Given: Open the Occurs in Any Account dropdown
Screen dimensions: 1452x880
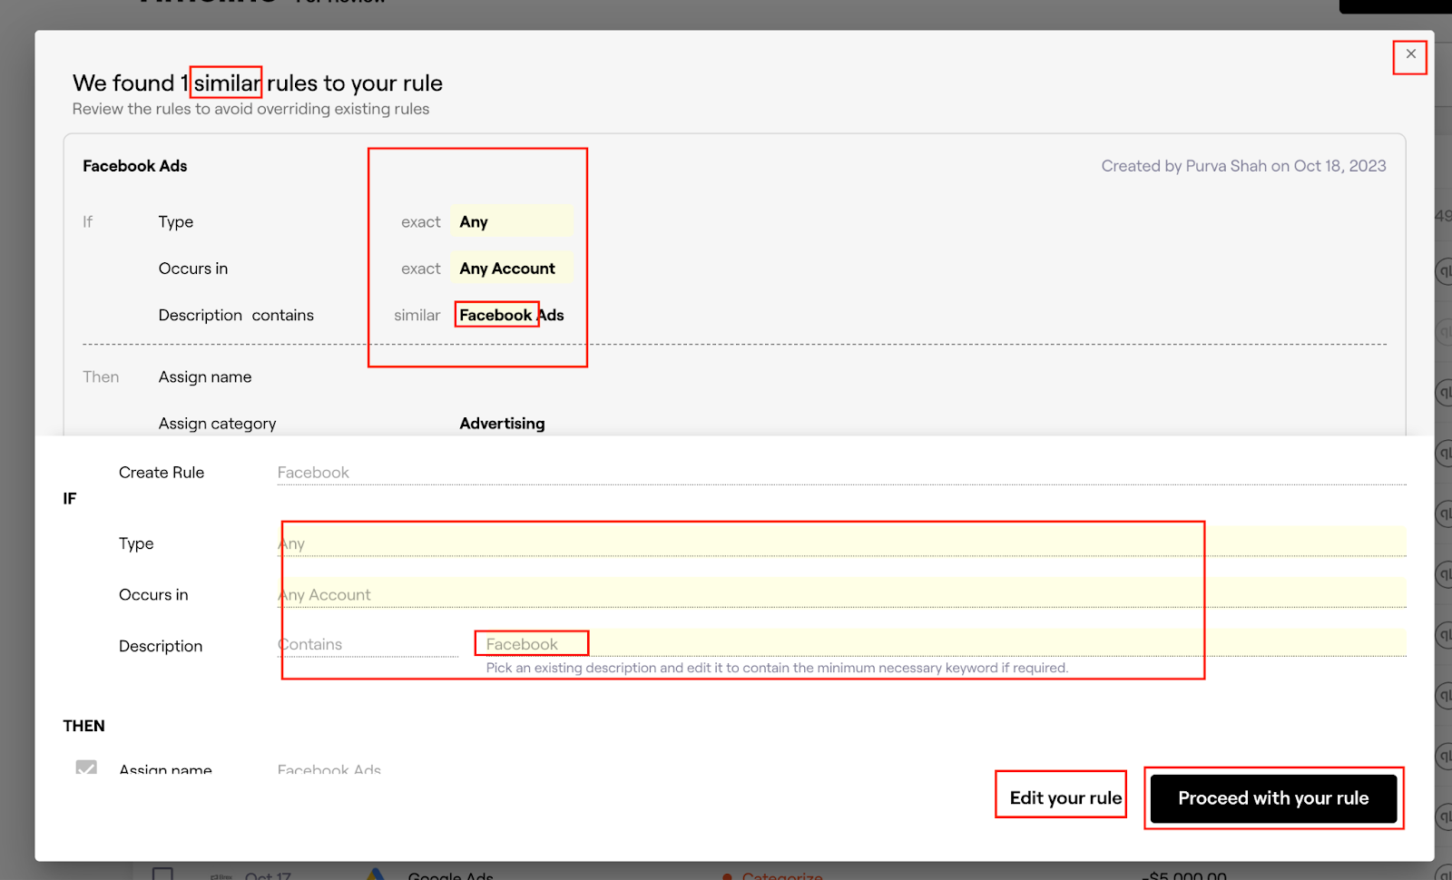Looking at the screenshot, I should (841, 594).
